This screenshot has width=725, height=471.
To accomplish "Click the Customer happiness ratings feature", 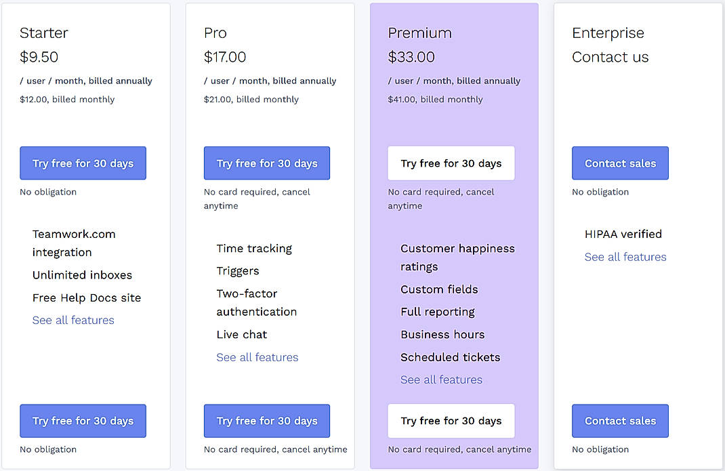I will [x=457, y=257].
